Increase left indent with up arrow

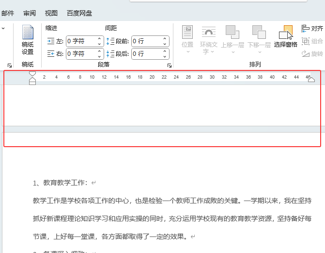tap(99, 39)
